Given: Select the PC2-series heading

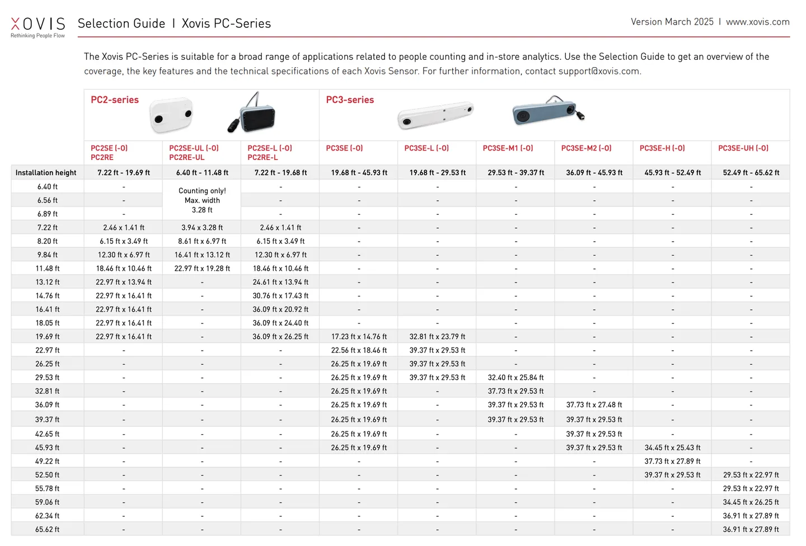Looking at the screenshot, I should tap(115, 100).
